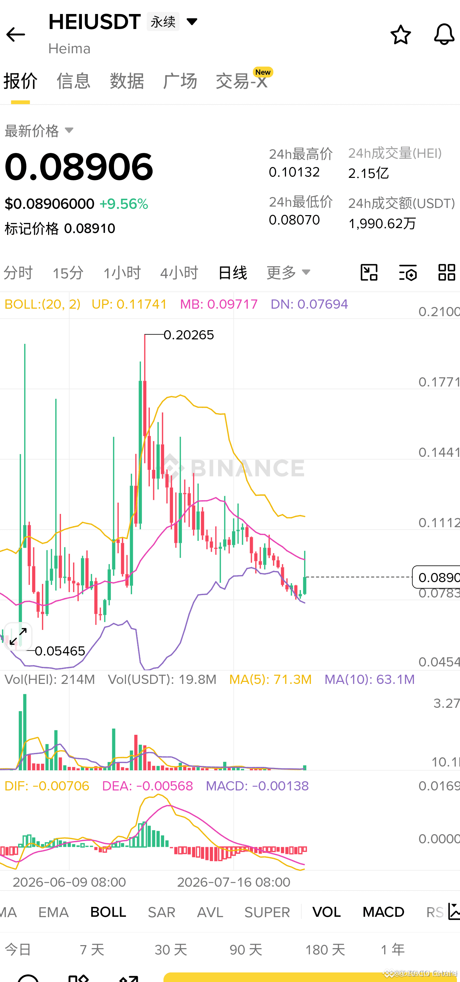
Task: Select the 1小时 chart interval
Action: click(122, 273)
